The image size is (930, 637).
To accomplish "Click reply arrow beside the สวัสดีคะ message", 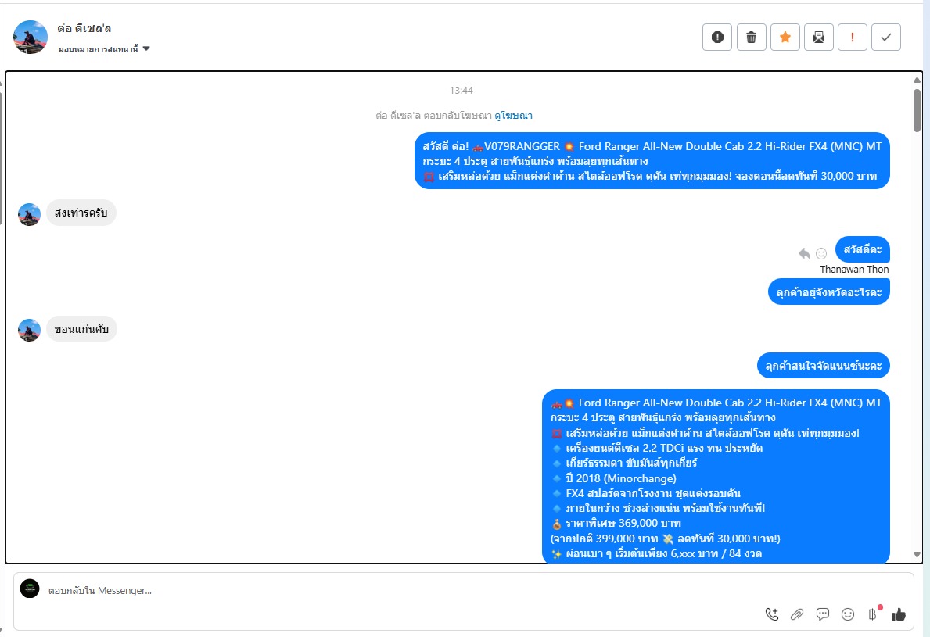I will (x=804, y=253).
